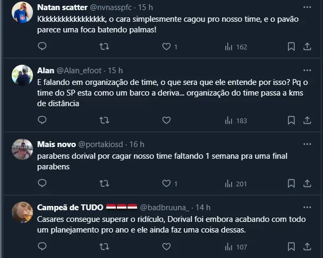Viewport: 323px width, 258px height.
Task: Reply to Alan's tweet
Action: click(42, 121)
